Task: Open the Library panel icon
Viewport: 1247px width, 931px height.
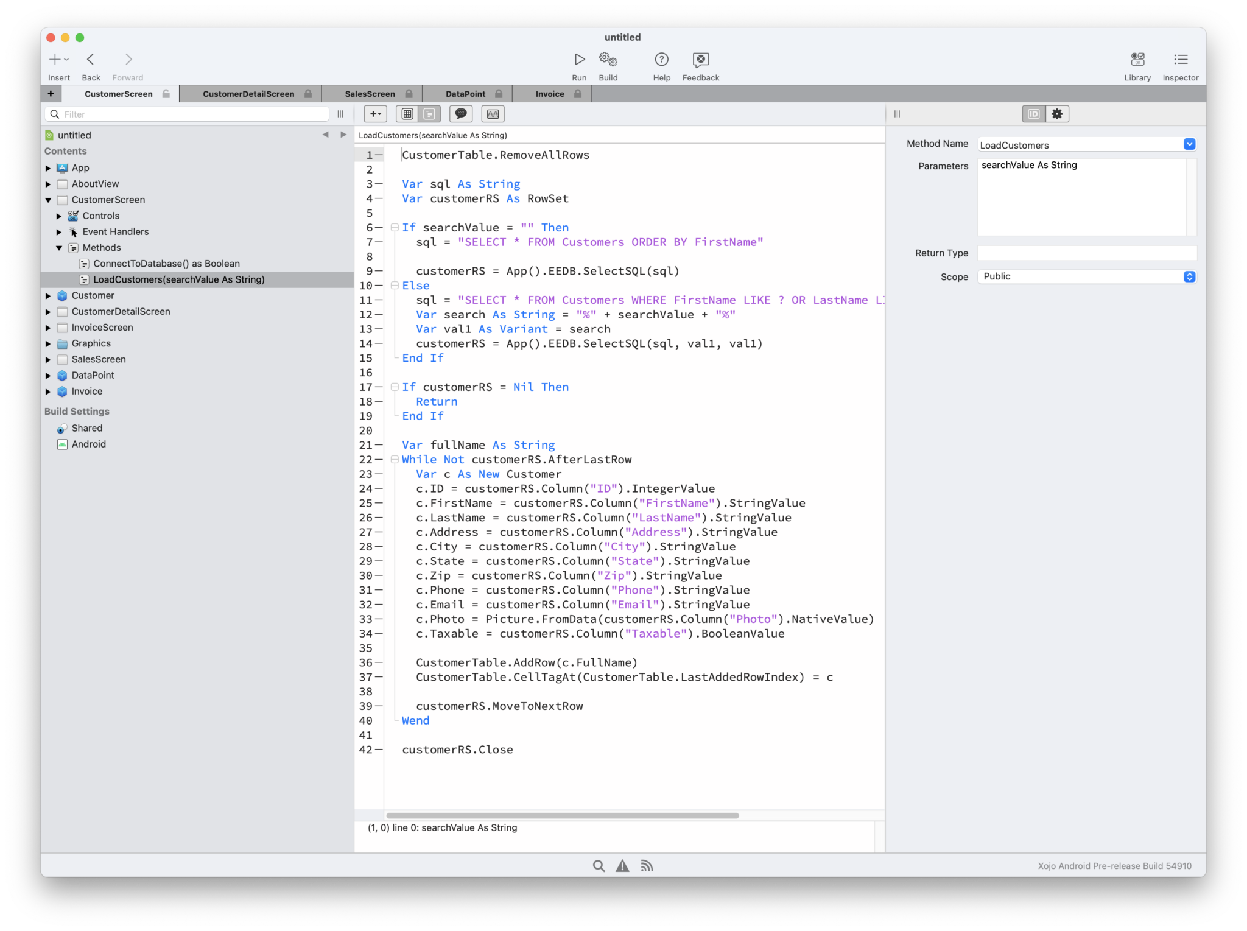Action: (x=1137, y=60)
